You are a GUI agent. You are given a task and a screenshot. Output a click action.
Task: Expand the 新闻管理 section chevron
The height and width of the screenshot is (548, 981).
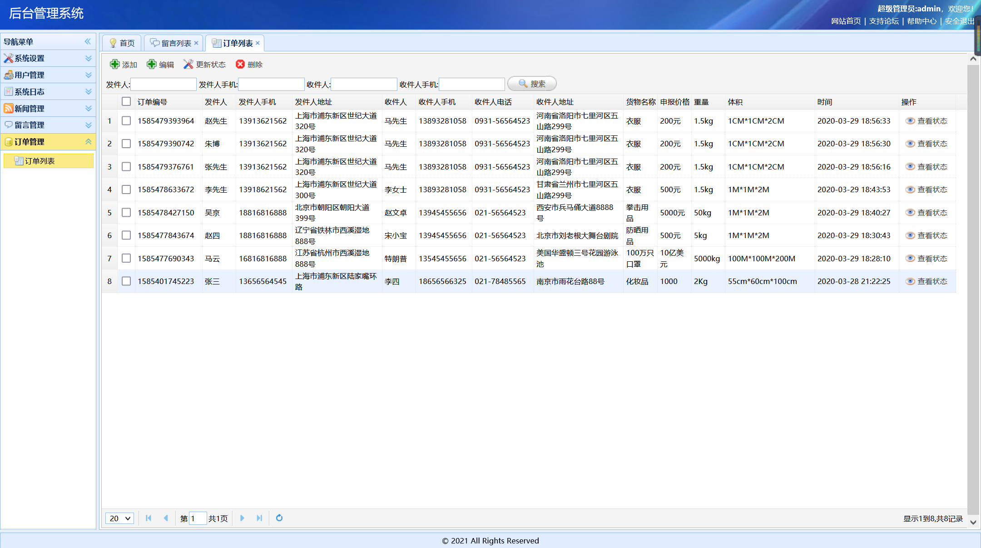click(89, 108)
